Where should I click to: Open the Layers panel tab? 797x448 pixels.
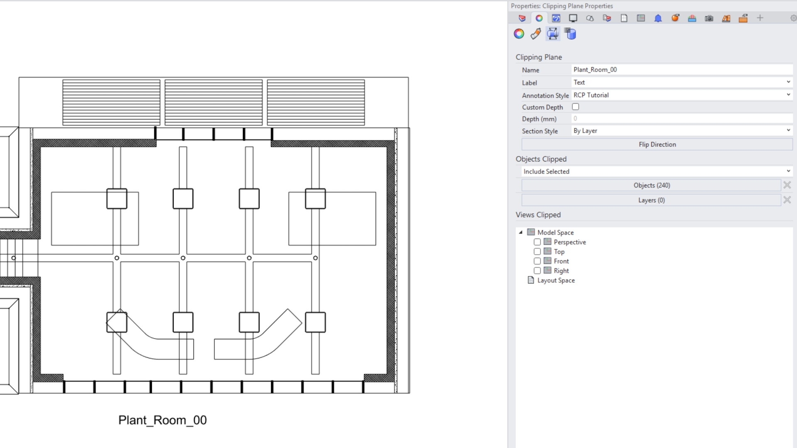[522, 18]
